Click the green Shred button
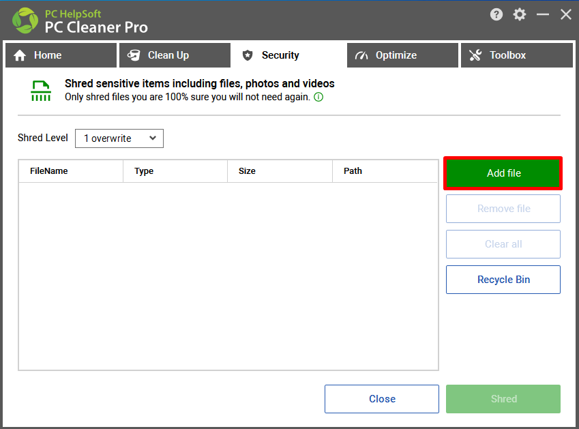 (x=503, y=399)
